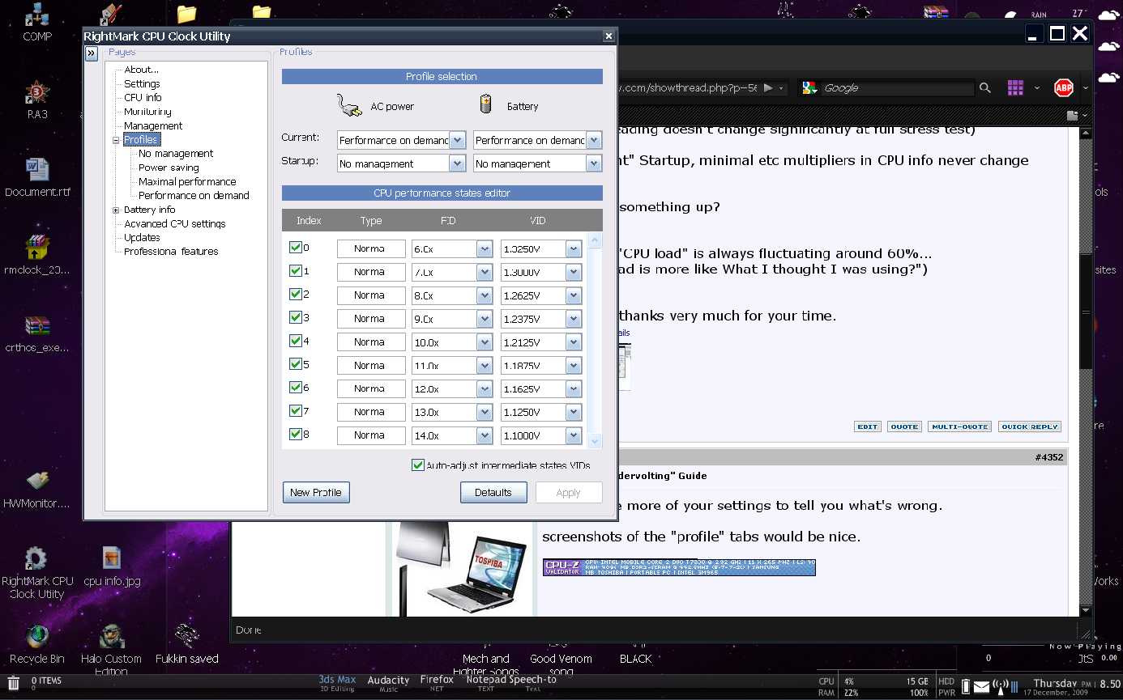Viewport: 1123px width, 700px height.
Task: Click the magnifier search icon in browser
Action: [985, 87]
